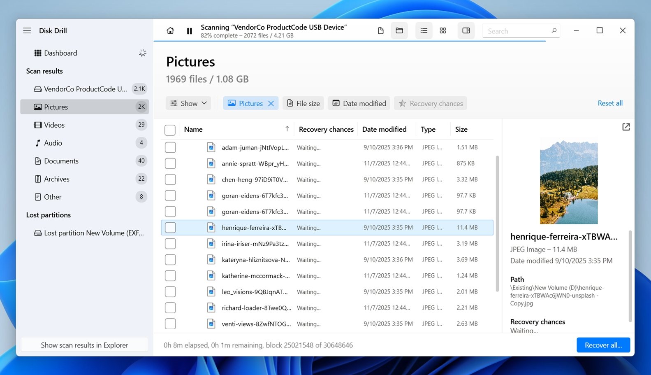This screenshot has width=651, height=375.
Task: Click JPEG icon of irina-iriser file
Action: tap(211, 244)
